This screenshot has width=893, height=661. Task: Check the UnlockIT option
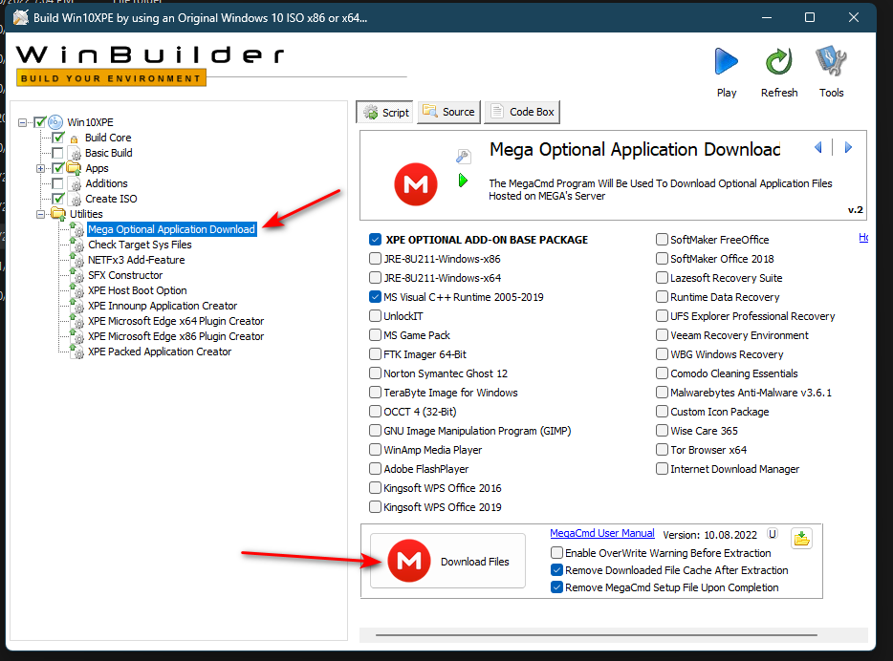[375, 316]
